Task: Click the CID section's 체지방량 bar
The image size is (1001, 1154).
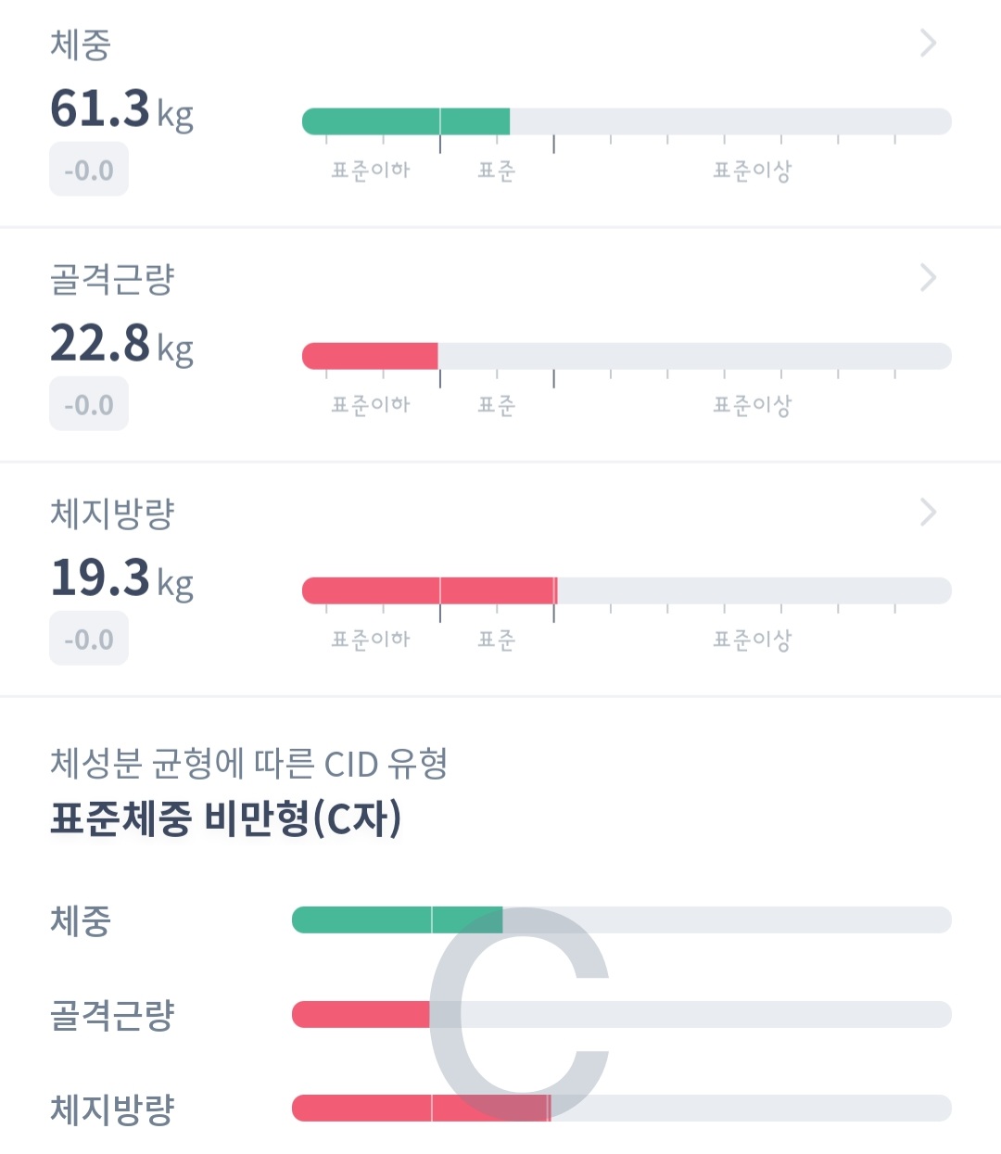Action: click(622, 1109)
